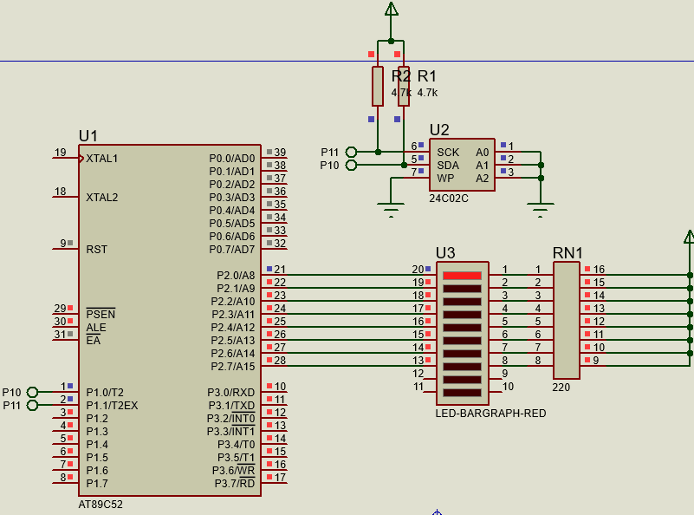The height and width of the screenshot is (515, 694).
Task: Click pin number 39 on U1
Action: coord(280,153)
